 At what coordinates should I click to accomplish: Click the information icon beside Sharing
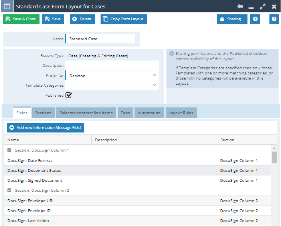pyautogui.click(x=255, y=19)
